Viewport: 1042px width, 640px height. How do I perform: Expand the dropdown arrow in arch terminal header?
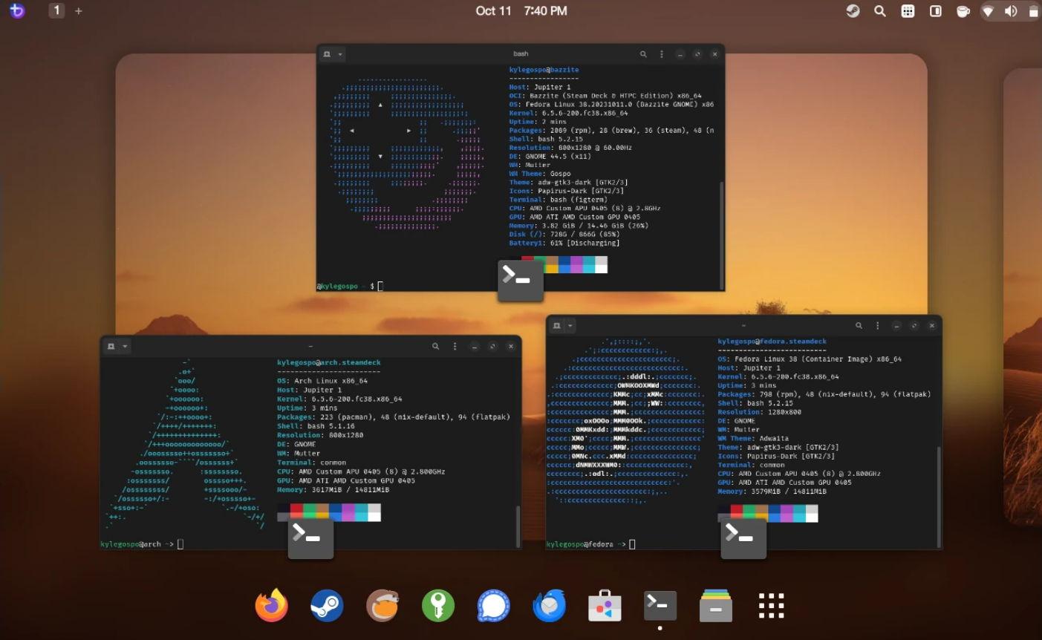[x=125, y=347]
